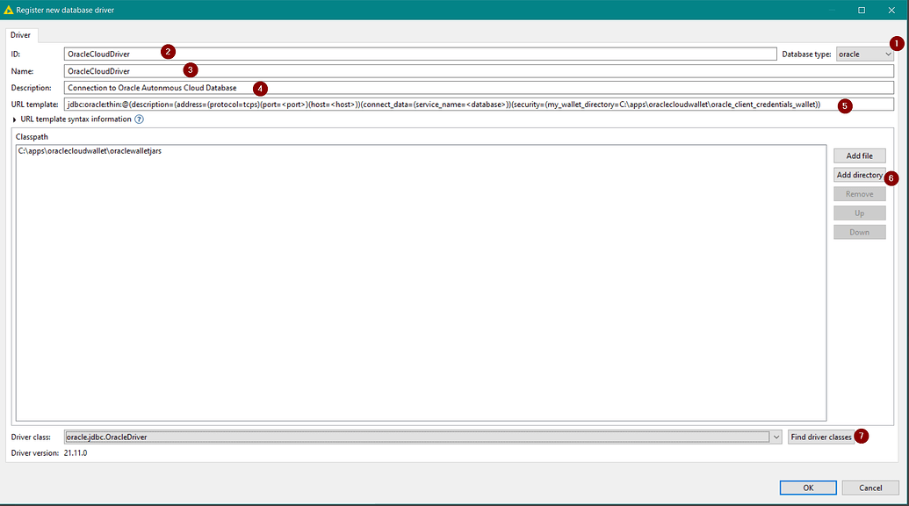Open the Driver class combo box arrow
This screenshot has height=506, width=909.
click(x=776, y=437)
